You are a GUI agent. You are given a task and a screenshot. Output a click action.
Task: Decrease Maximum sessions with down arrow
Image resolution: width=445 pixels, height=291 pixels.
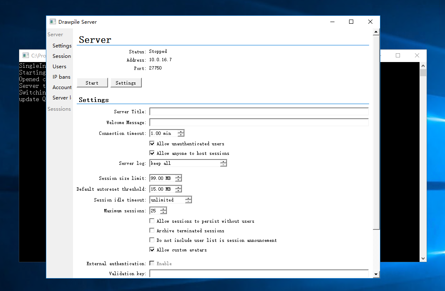click(x=163, y=212)
